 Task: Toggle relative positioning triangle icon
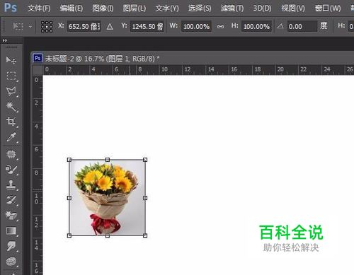110,27
